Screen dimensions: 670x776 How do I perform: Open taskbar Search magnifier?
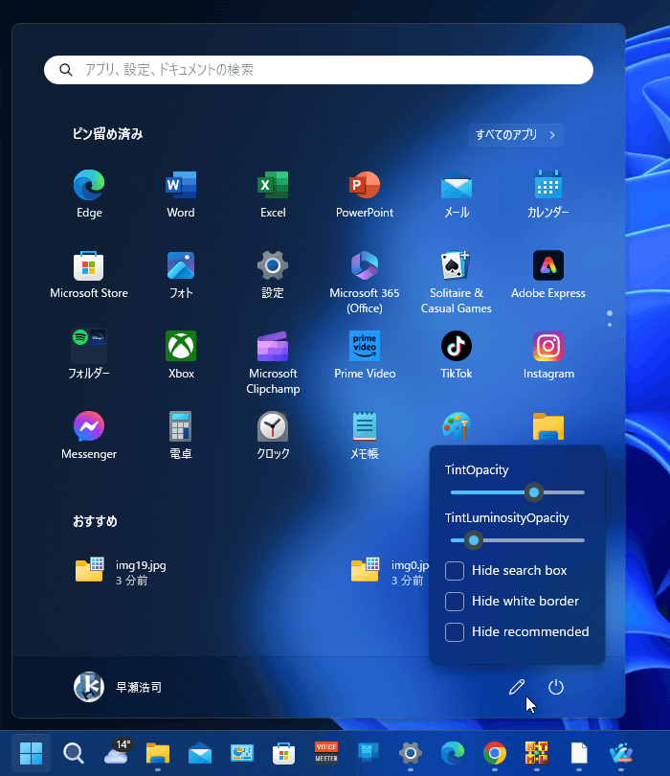pyautogui.click(x=73, y=753)
